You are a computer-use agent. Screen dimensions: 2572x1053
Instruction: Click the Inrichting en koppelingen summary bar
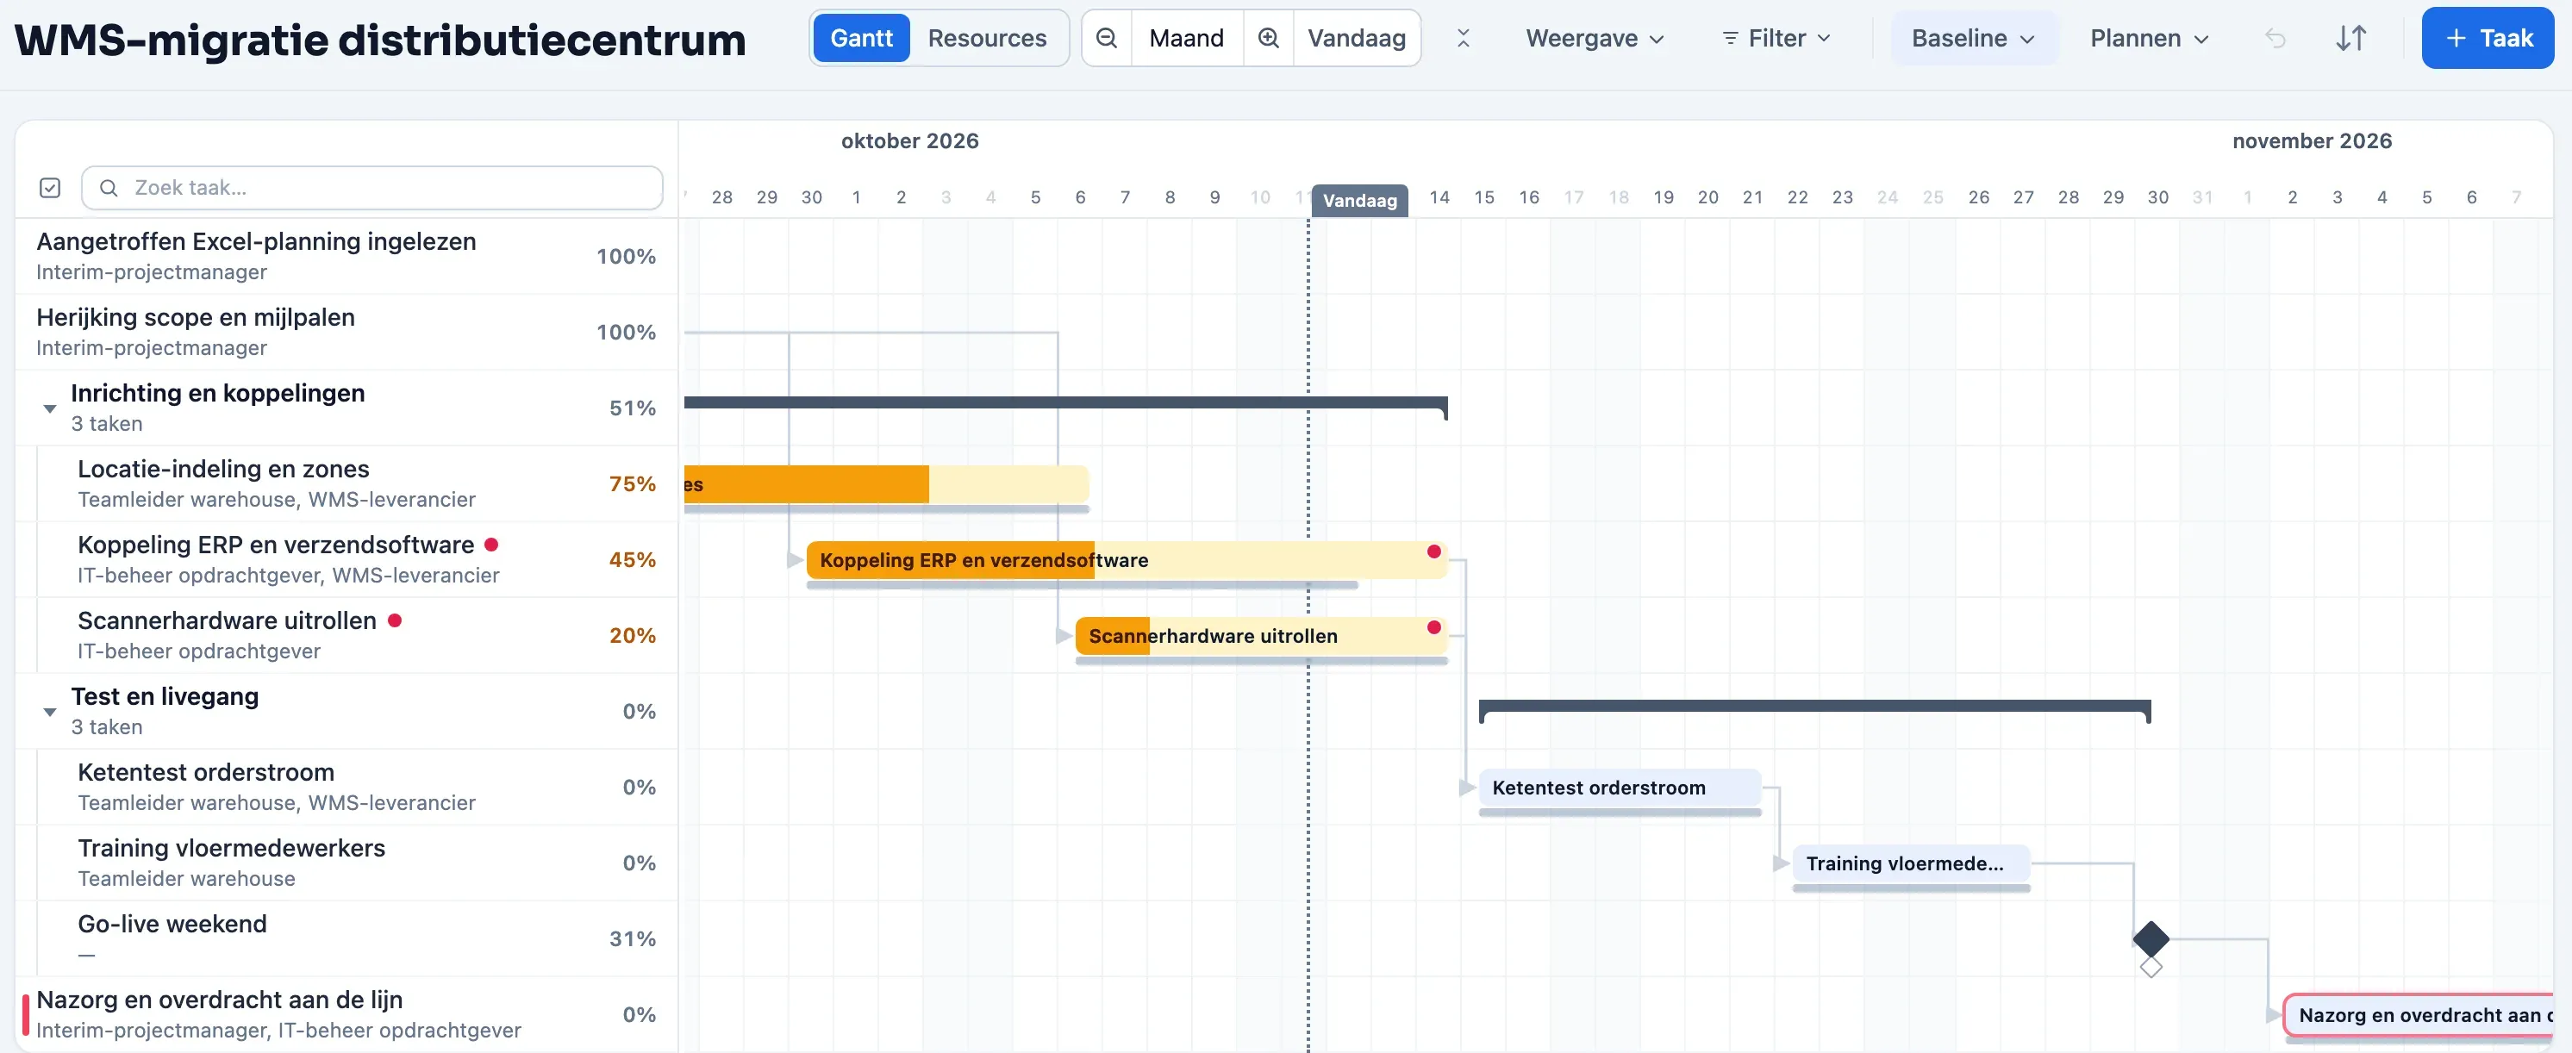point(1065,403)
